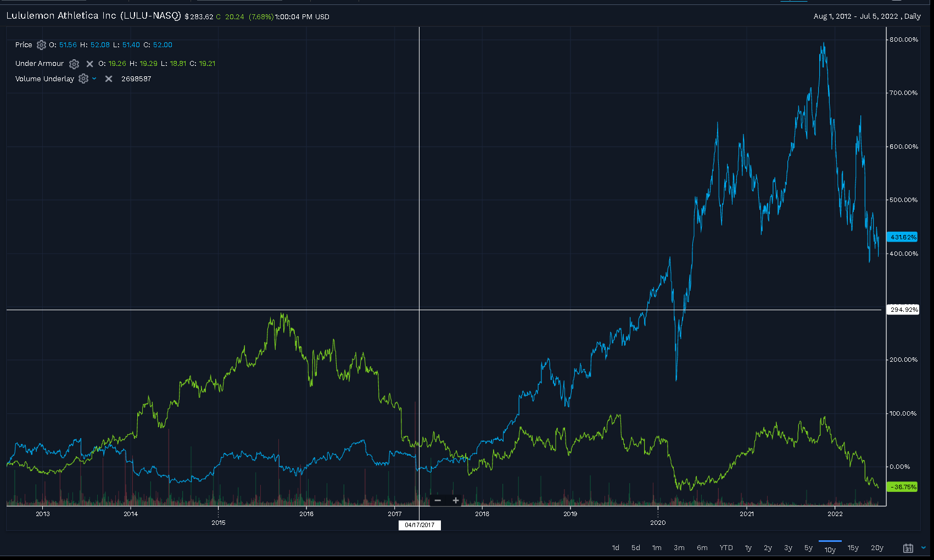The image size is (934, 560).
Task: Select the YTD time range
Action: pyautogui.click(x=726, y=548)
